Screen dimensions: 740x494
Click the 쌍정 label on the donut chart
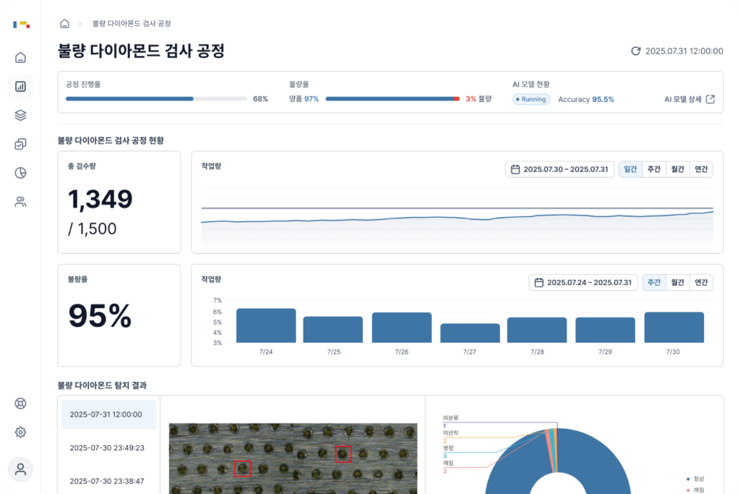coord(448,448)
